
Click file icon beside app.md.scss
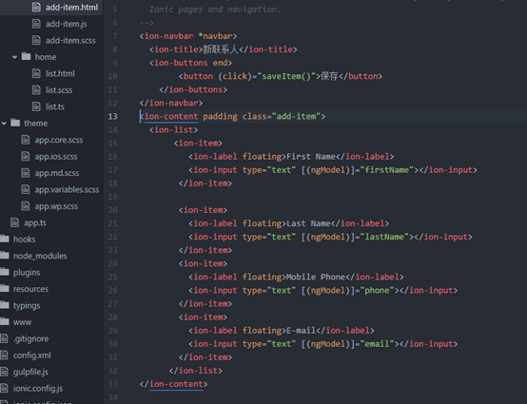pyautogui.click(x=26, y=173)
